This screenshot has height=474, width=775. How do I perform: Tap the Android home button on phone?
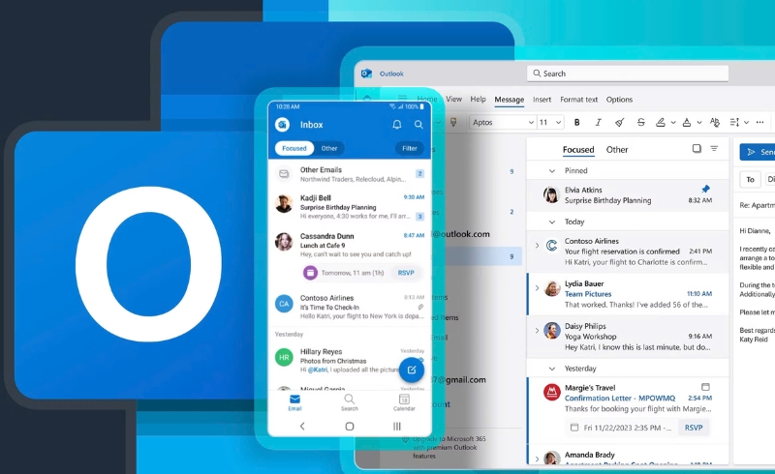point(350,426)
